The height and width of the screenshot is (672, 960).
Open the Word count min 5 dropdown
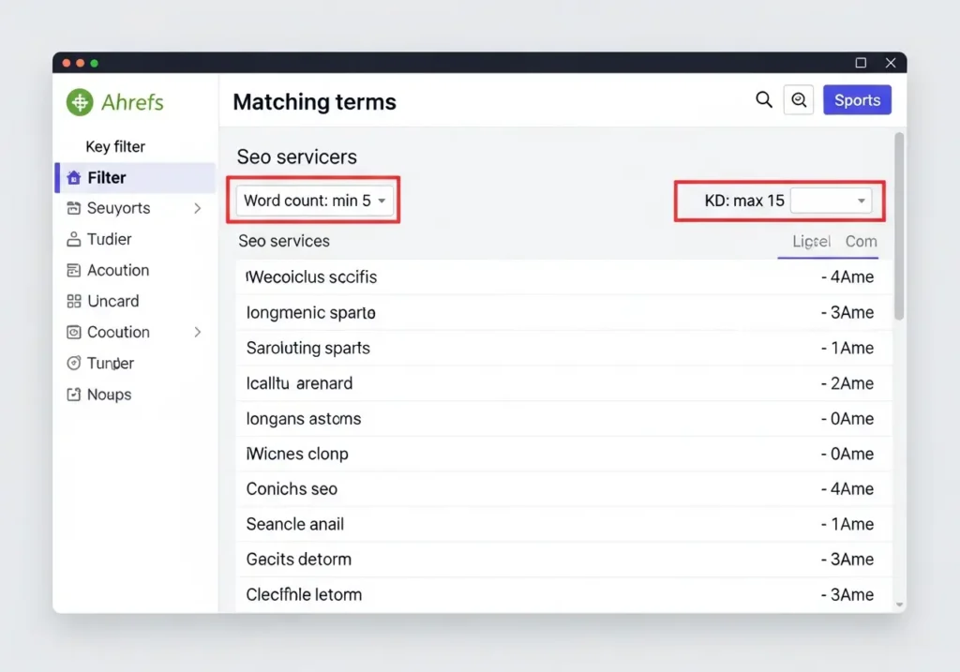[x=315, y=201]
